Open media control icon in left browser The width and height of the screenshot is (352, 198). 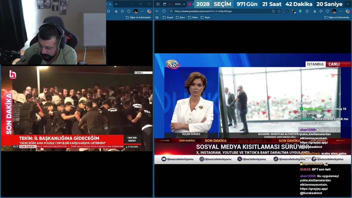(116, 11)
